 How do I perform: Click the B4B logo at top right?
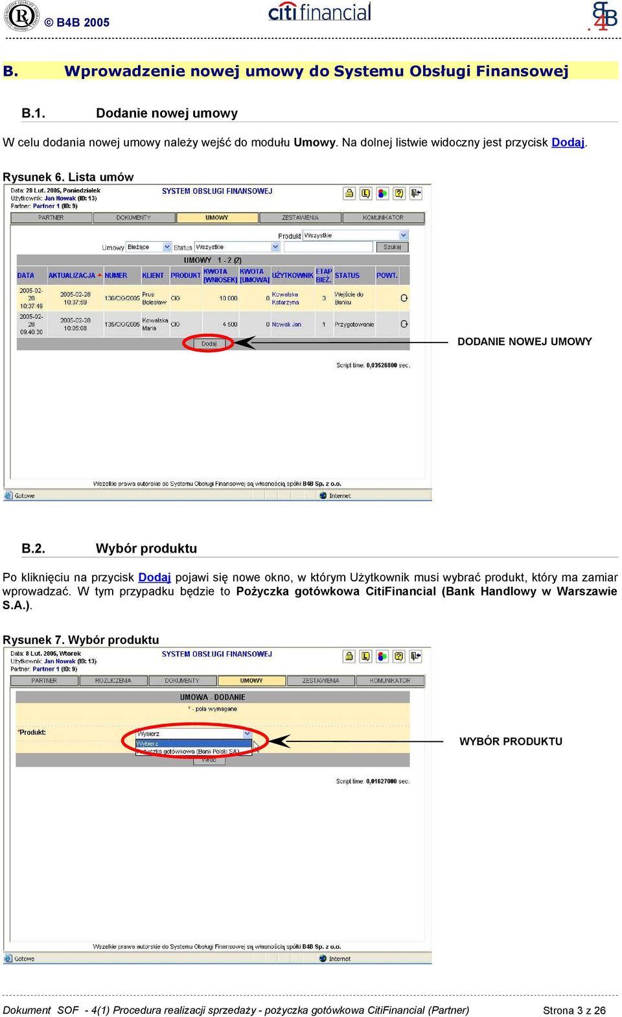coord(604,16)
